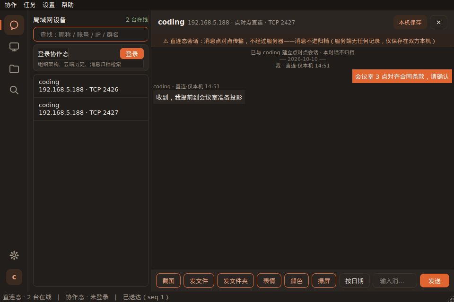454x302 pixels.
Task: Focus the message input field
Action: (394, 281)
